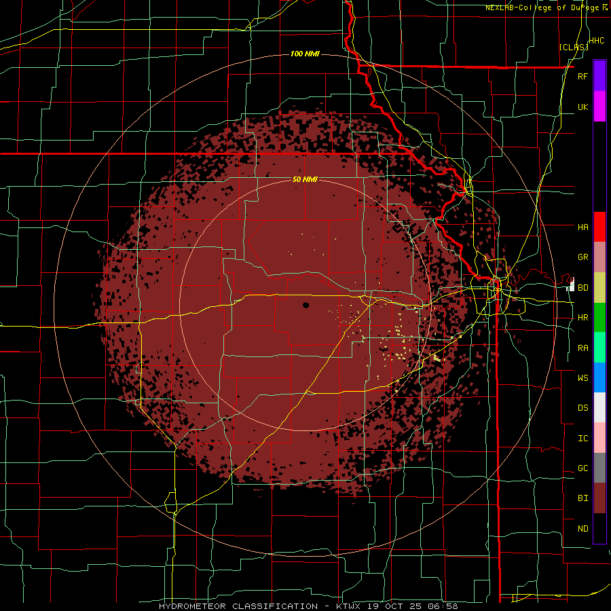
Task: Click the WS blue legend swatch
Action: 599,377
